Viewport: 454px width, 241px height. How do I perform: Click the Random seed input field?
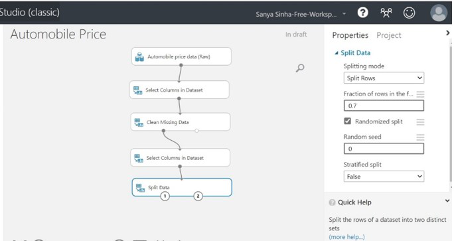pos(384,149)
